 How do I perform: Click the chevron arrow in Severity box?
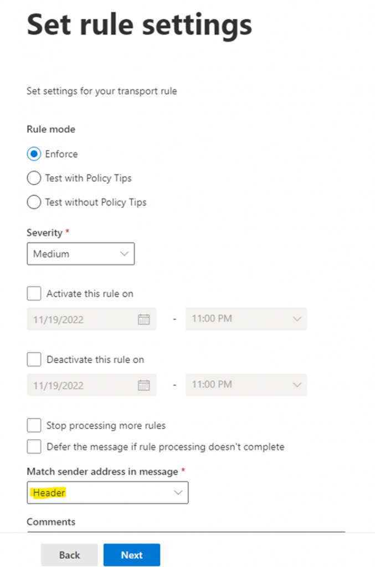coord(124,254)
